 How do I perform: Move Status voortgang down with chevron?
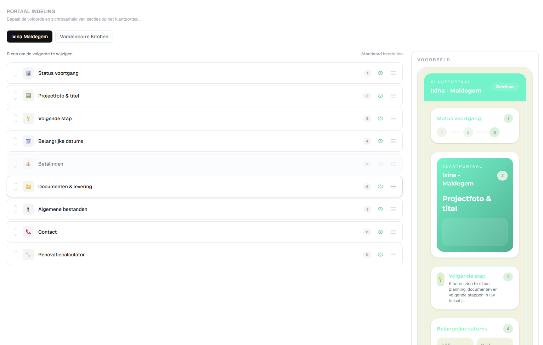pos(16,76)
